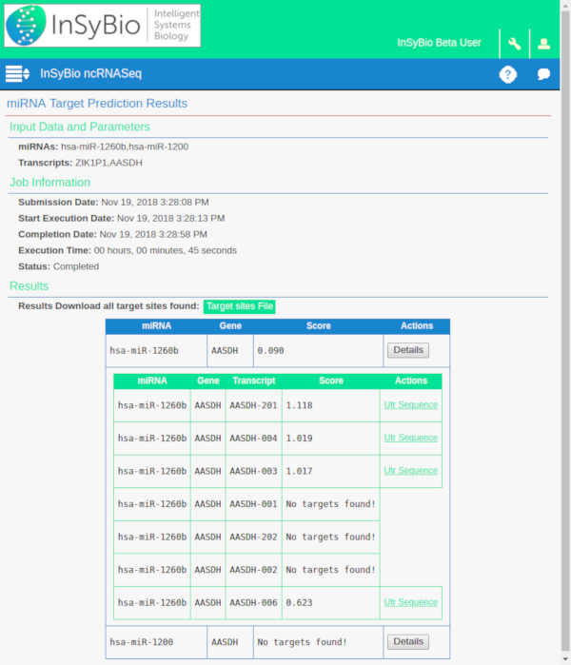Expand Details for hsa-miR-1200 row

tap(407, 641)
